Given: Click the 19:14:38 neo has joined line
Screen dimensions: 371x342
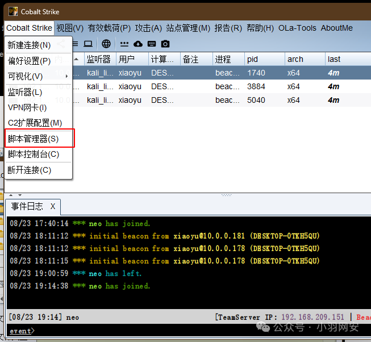Looking at the screenshot, I should 80,286.
